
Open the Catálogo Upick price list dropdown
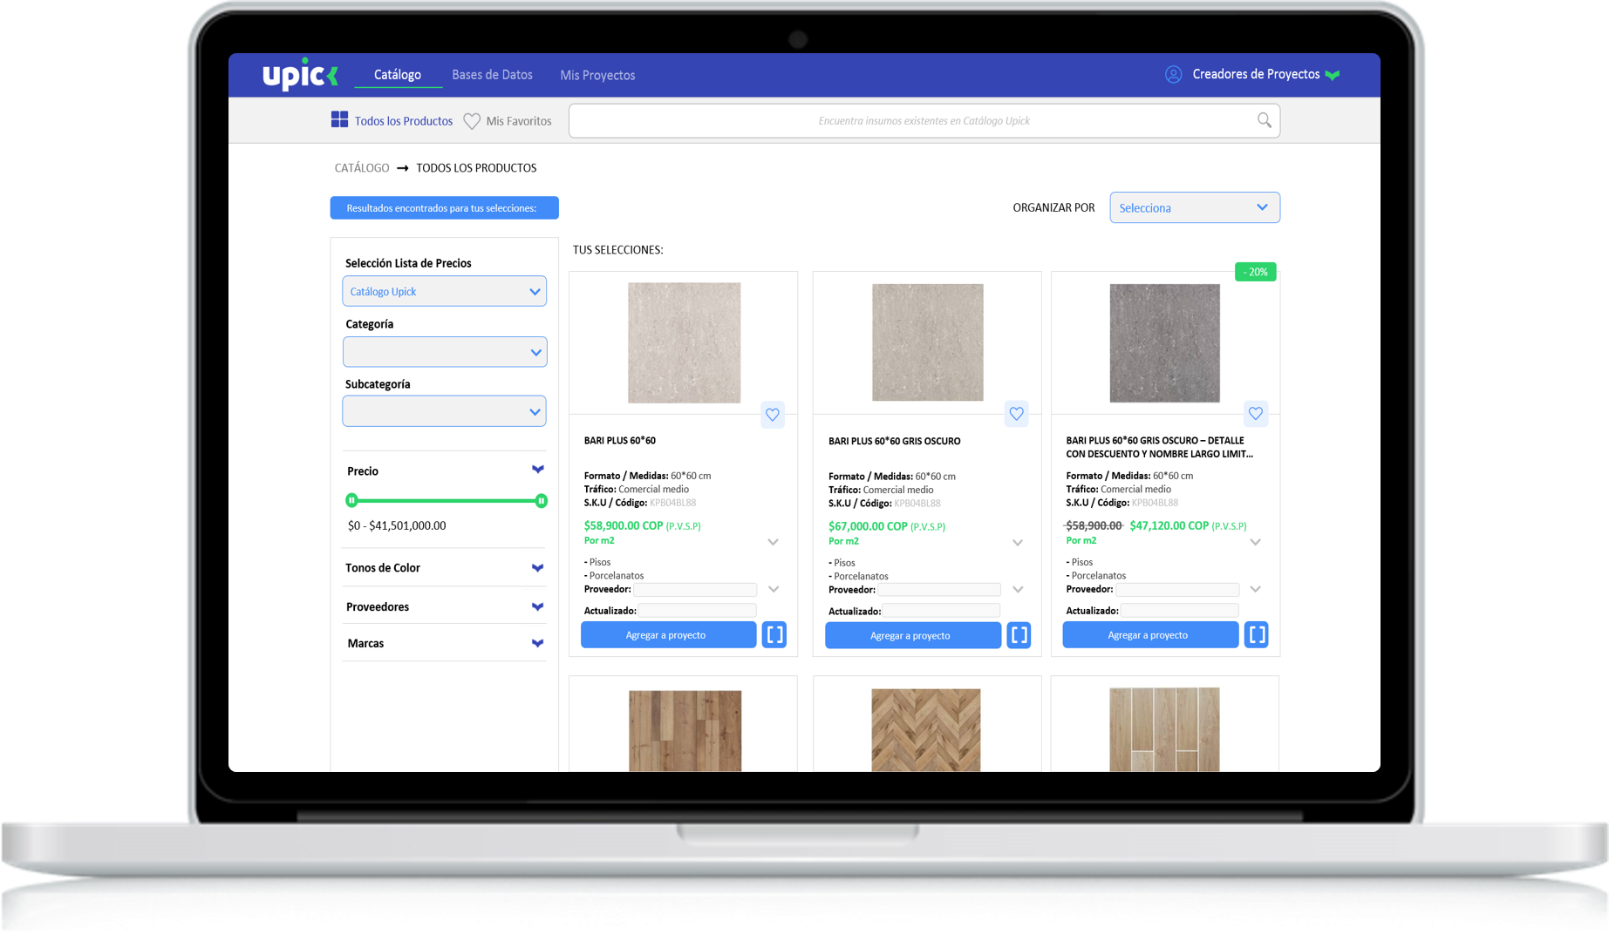[x=444, y=292]
